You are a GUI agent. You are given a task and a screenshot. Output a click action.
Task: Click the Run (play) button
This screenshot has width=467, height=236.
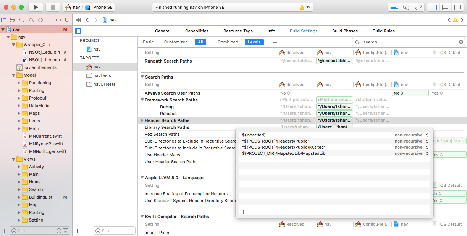pyautogui.click(x=36, y=7)
